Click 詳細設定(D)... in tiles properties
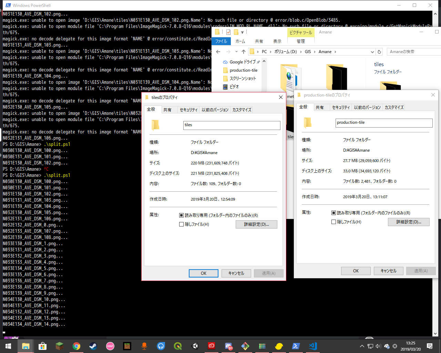Image resolution: width=441 pixels, height=353 pixels. [256, 224]
